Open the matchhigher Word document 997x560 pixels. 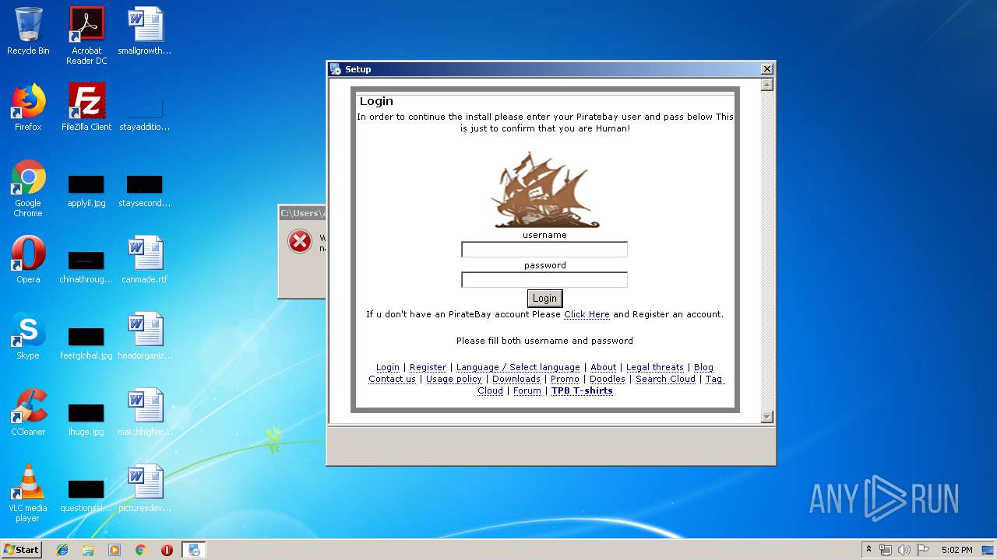coord(145,412)
